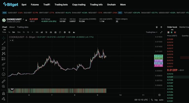This screenshot has height=103, width=189.
Task: Toggle percent scale on price axis
Action: click(x=152, y=100)
